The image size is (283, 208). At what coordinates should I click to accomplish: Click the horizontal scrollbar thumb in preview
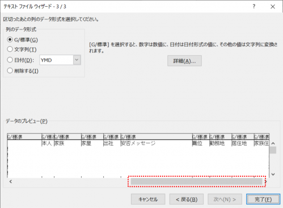(196, 181)
